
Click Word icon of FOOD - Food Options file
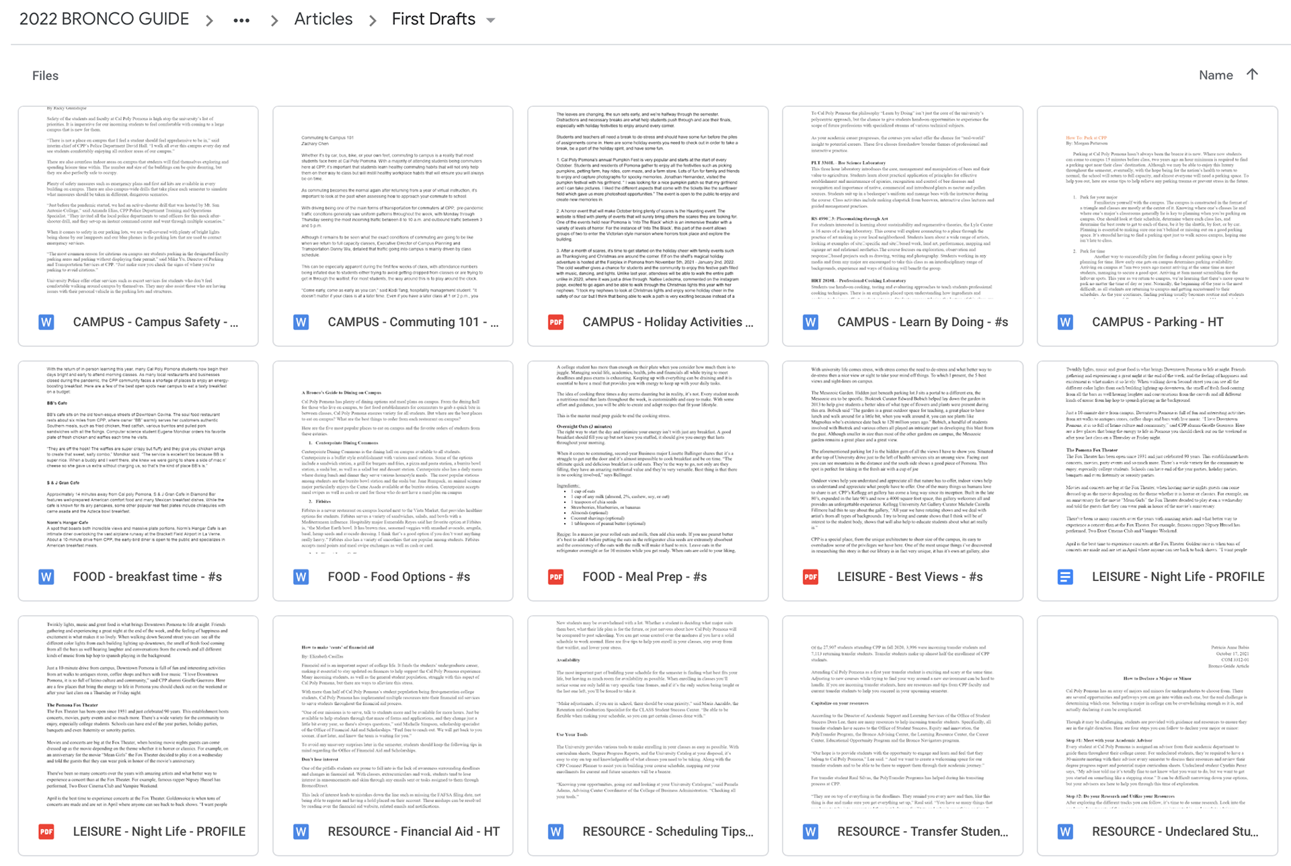point(301,577)
